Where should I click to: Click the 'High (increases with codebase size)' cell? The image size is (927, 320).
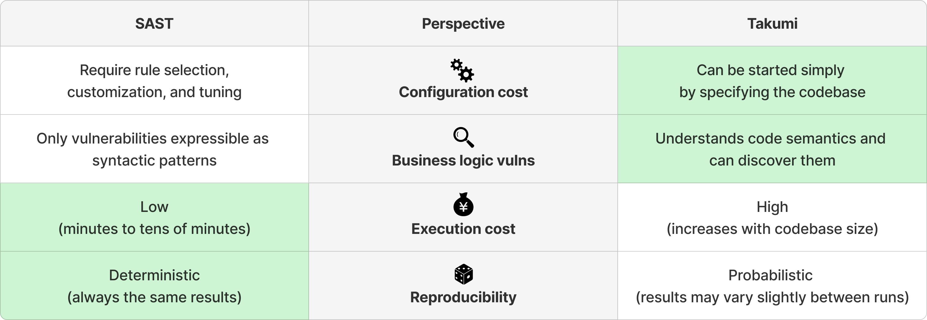[772, 217]
